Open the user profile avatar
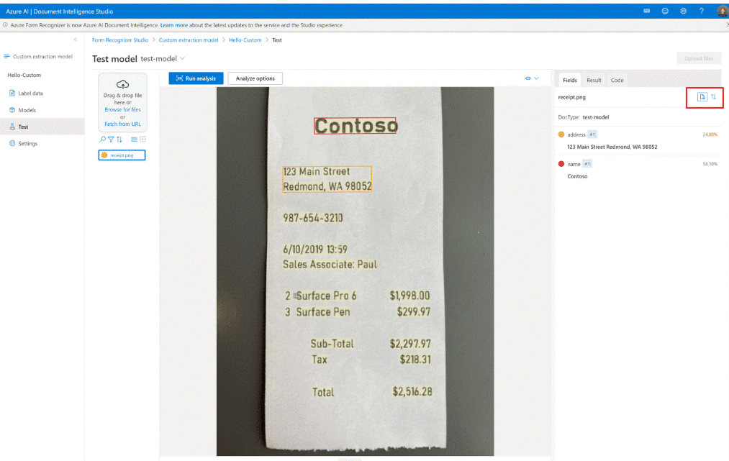The image size is (729, 461). pyautogui.click(x=723, y=12)
